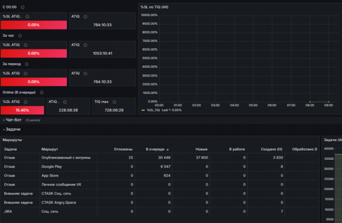Click the green %SL_TiQ legend color swatch
Image resolution: width=342 pixels, height=223 pixels.
coord(143,110)
